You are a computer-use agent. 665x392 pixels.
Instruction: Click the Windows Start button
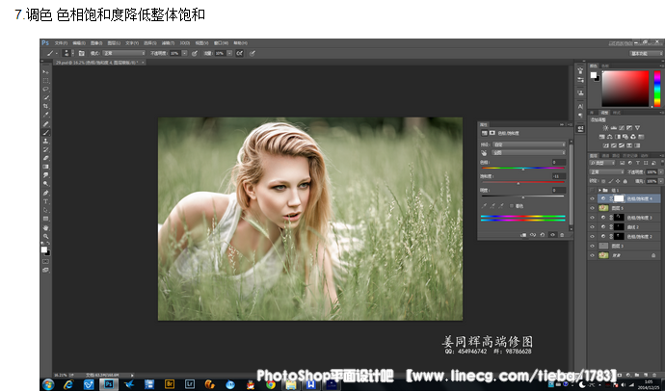pyautogui.click(x=47, y=383)
